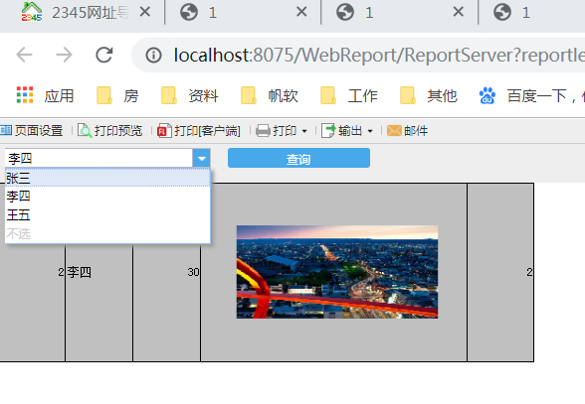Select 张三 from the dropdown list
The width and height of the screenshot is (585, 404).
(107, 178)
